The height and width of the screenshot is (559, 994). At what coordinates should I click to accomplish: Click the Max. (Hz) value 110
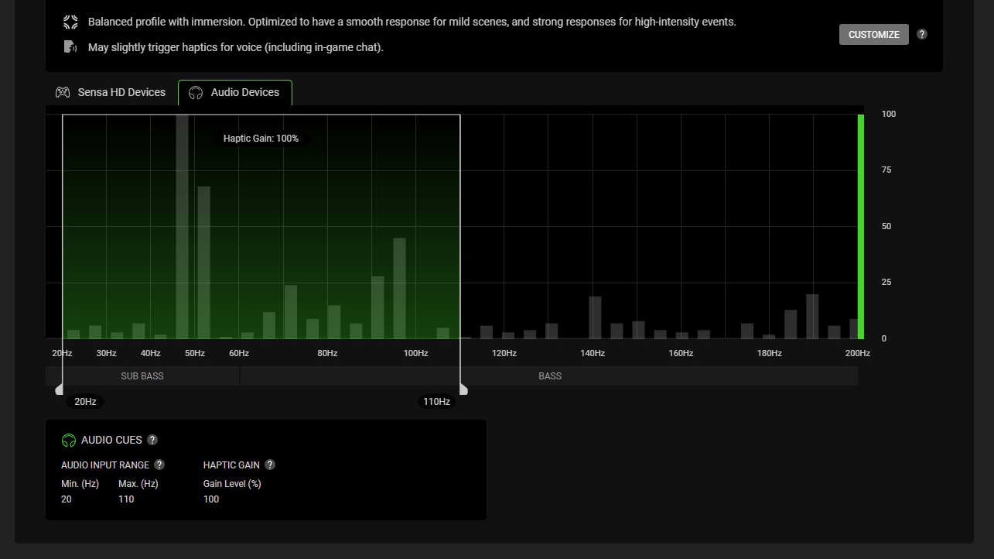[x=126, y=499]
